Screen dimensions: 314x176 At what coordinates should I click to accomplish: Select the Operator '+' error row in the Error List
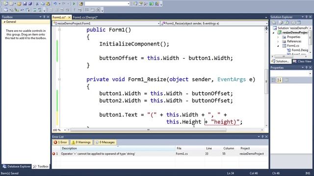[x=160, y=154]
